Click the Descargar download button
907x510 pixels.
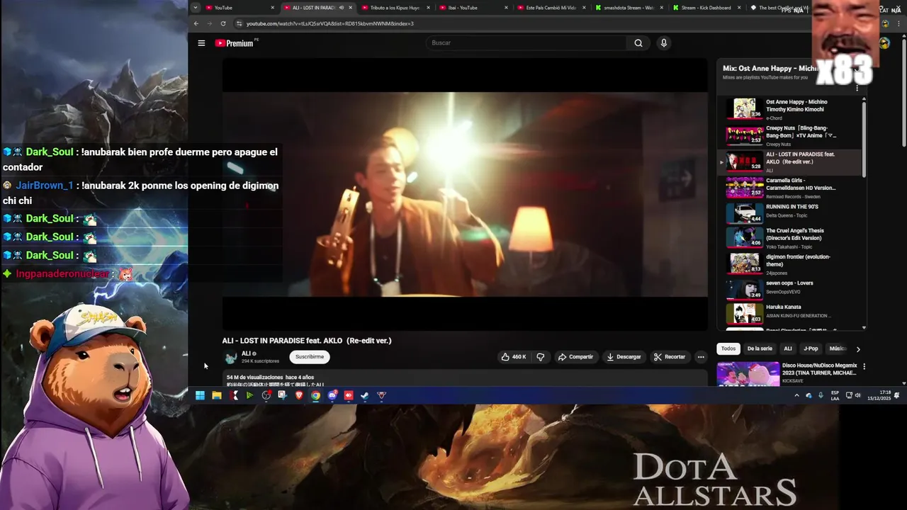[624, 357]
